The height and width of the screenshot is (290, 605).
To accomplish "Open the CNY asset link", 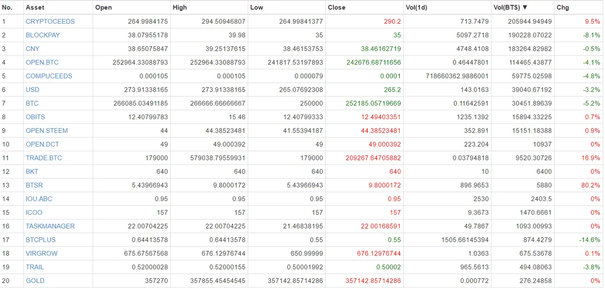I will pos(33,49).
